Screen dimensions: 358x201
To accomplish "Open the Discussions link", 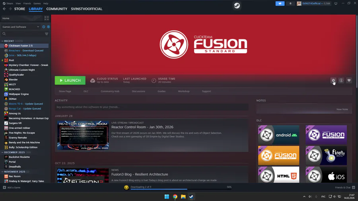I will click(138, 91).
